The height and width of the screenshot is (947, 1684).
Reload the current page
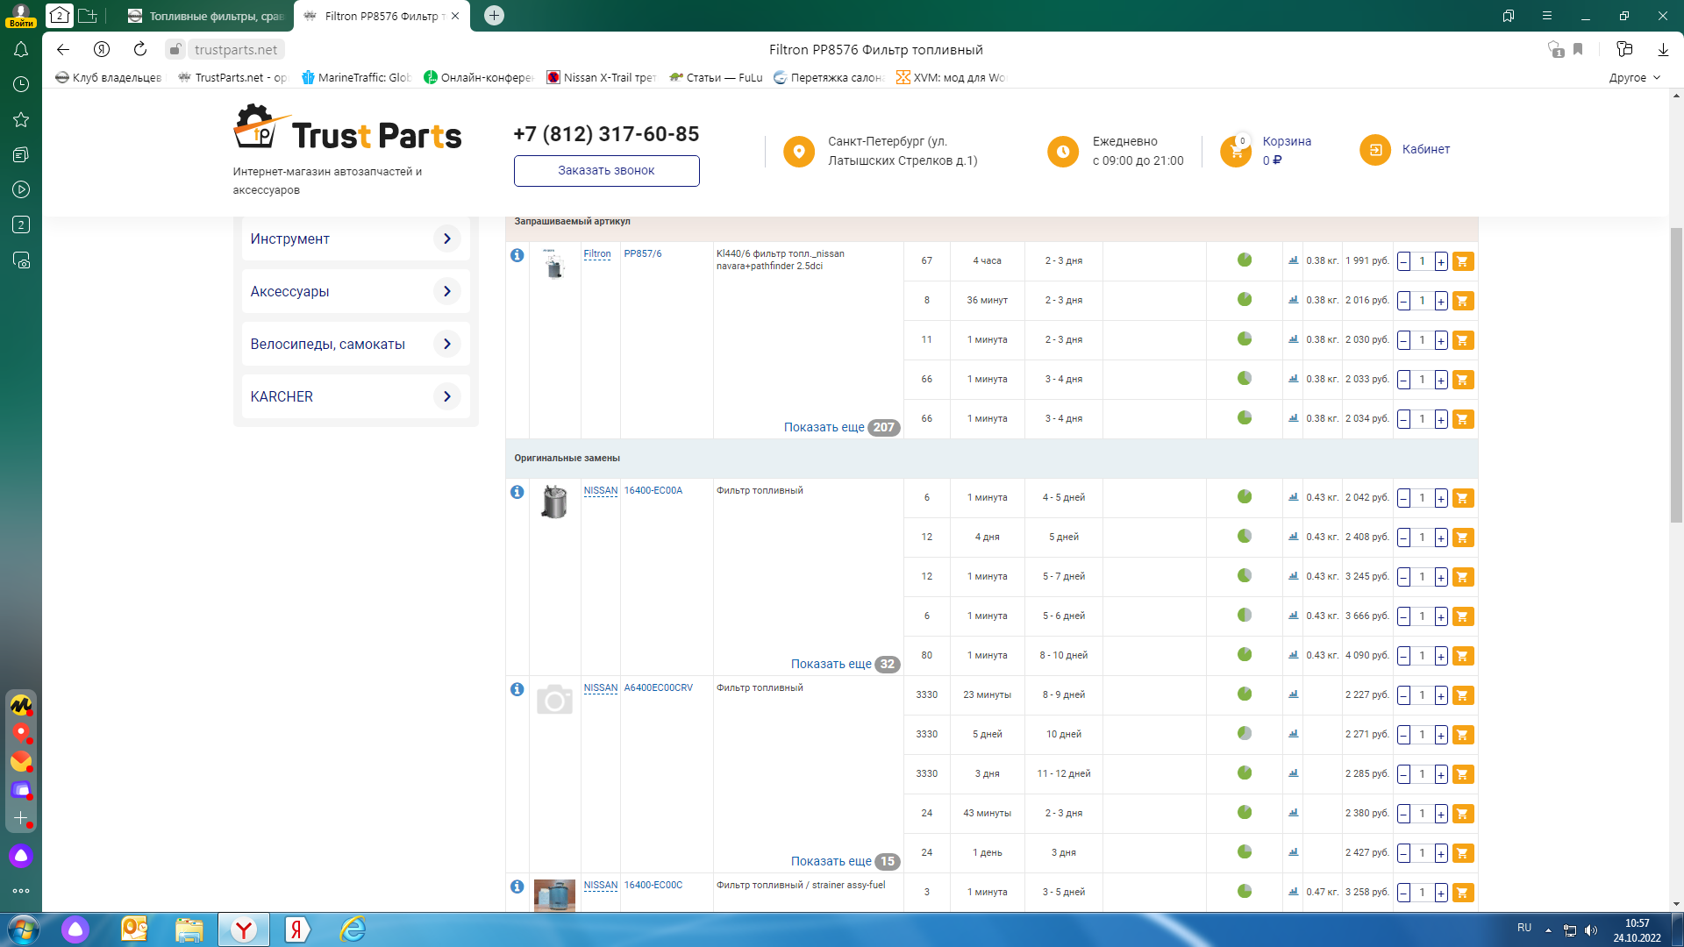[x=140, y=50]
